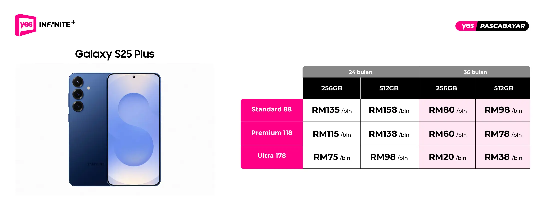The image size is (544, 204).
Task: Select the 36 bulan column header
Action: pos(475,72)
